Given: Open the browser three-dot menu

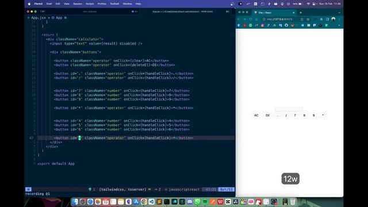Looking at the screenshot, I should pyautogui.click(x=339, y=19).
